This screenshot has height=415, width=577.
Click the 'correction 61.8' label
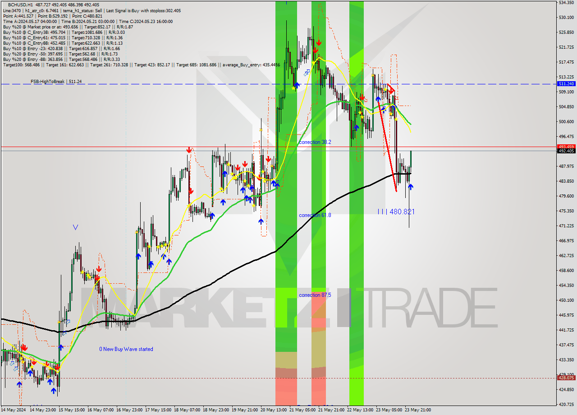point(315,215)
